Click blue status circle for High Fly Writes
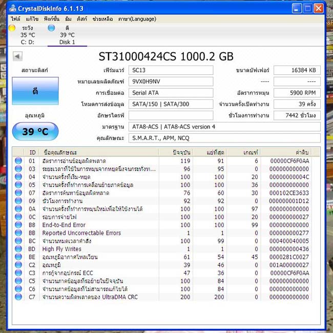The height and width of the screenshot is (333, 333). point(18,248)
